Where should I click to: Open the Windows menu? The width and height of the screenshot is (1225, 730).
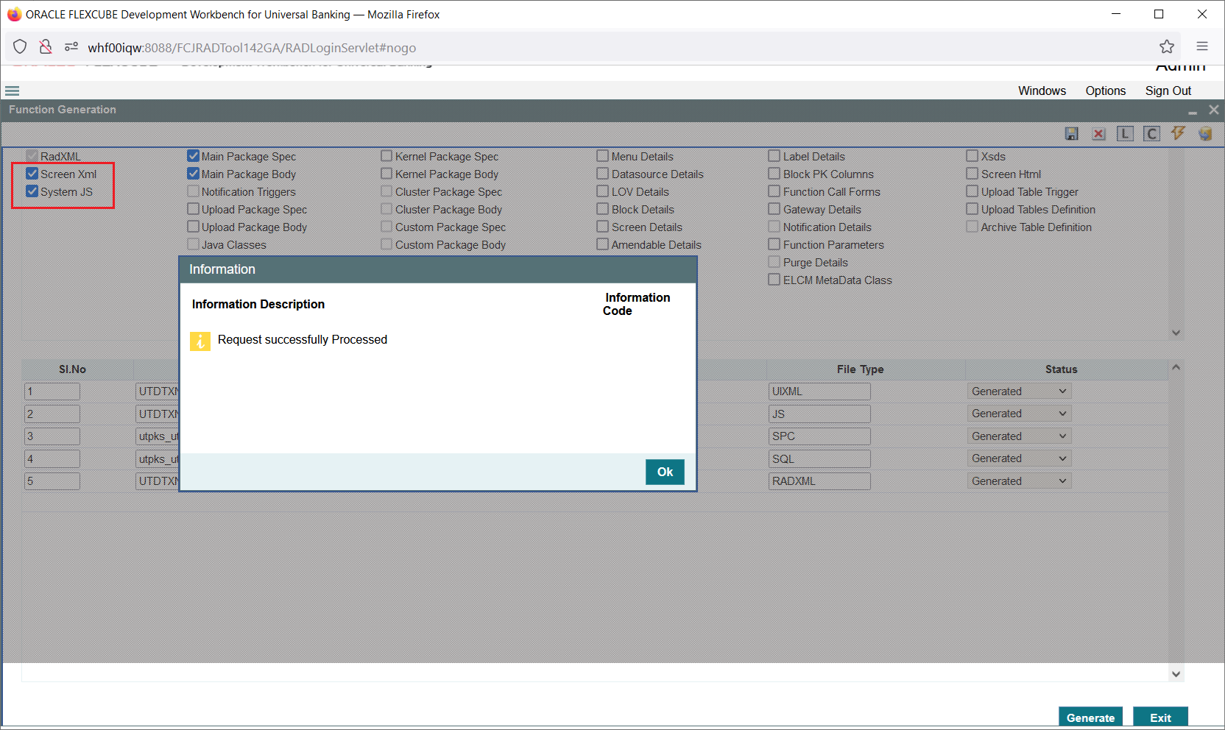click(x=1042, y=91)
